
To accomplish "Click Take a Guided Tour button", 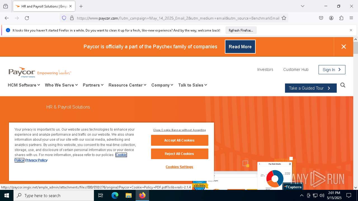I will 311,88.
